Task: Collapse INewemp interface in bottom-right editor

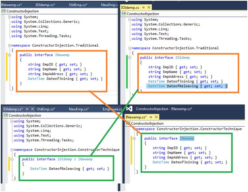Action: click(x=134, y=139)
